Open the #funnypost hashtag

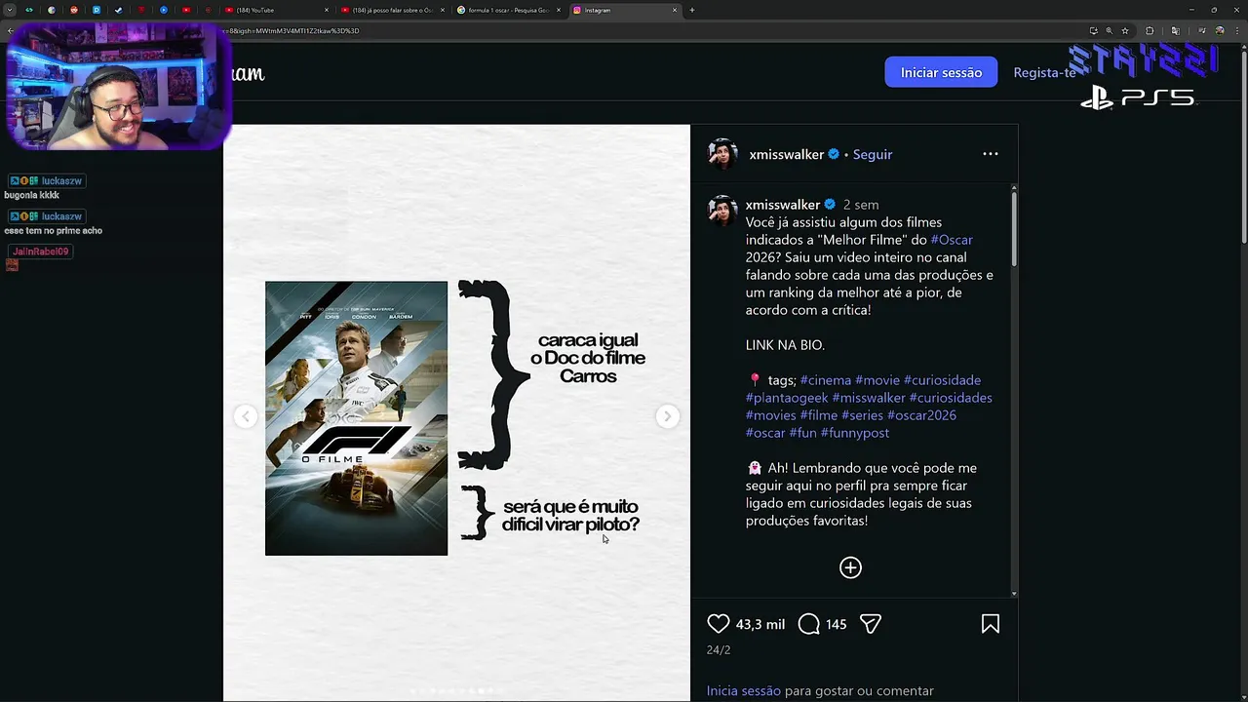[855, 433]
